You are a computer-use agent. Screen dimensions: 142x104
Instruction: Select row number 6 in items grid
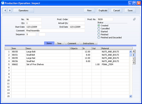click(x=8, y=68)
